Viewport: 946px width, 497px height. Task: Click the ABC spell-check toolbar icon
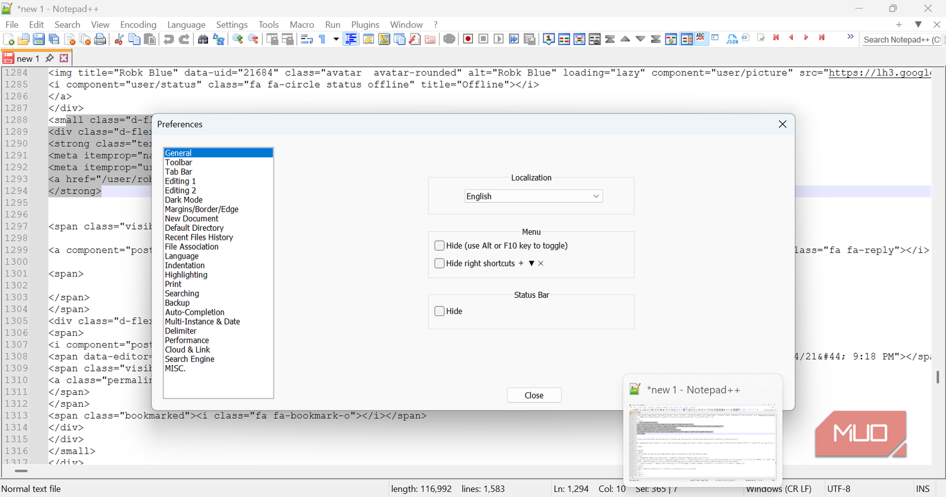(700, 38)
